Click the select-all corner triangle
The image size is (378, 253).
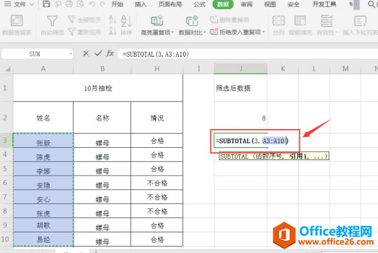click(x=8, y=69)
